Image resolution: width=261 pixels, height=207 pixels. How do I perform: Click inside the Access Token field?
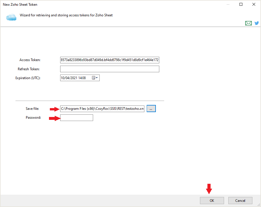tap(110, 60)
